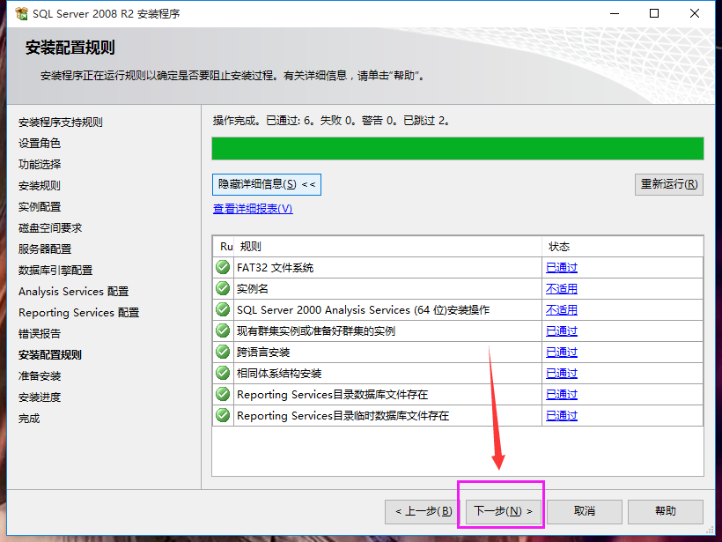Click the 取消 button
Image resolution: width=722 pixels, height=542 pixels.
[x=585, y=511]
